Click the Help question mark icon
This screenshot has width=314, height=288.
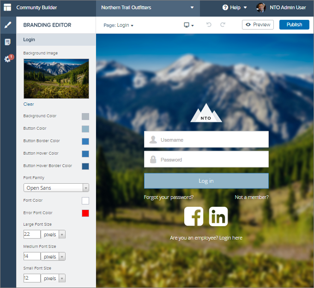[x=225, y=7]
